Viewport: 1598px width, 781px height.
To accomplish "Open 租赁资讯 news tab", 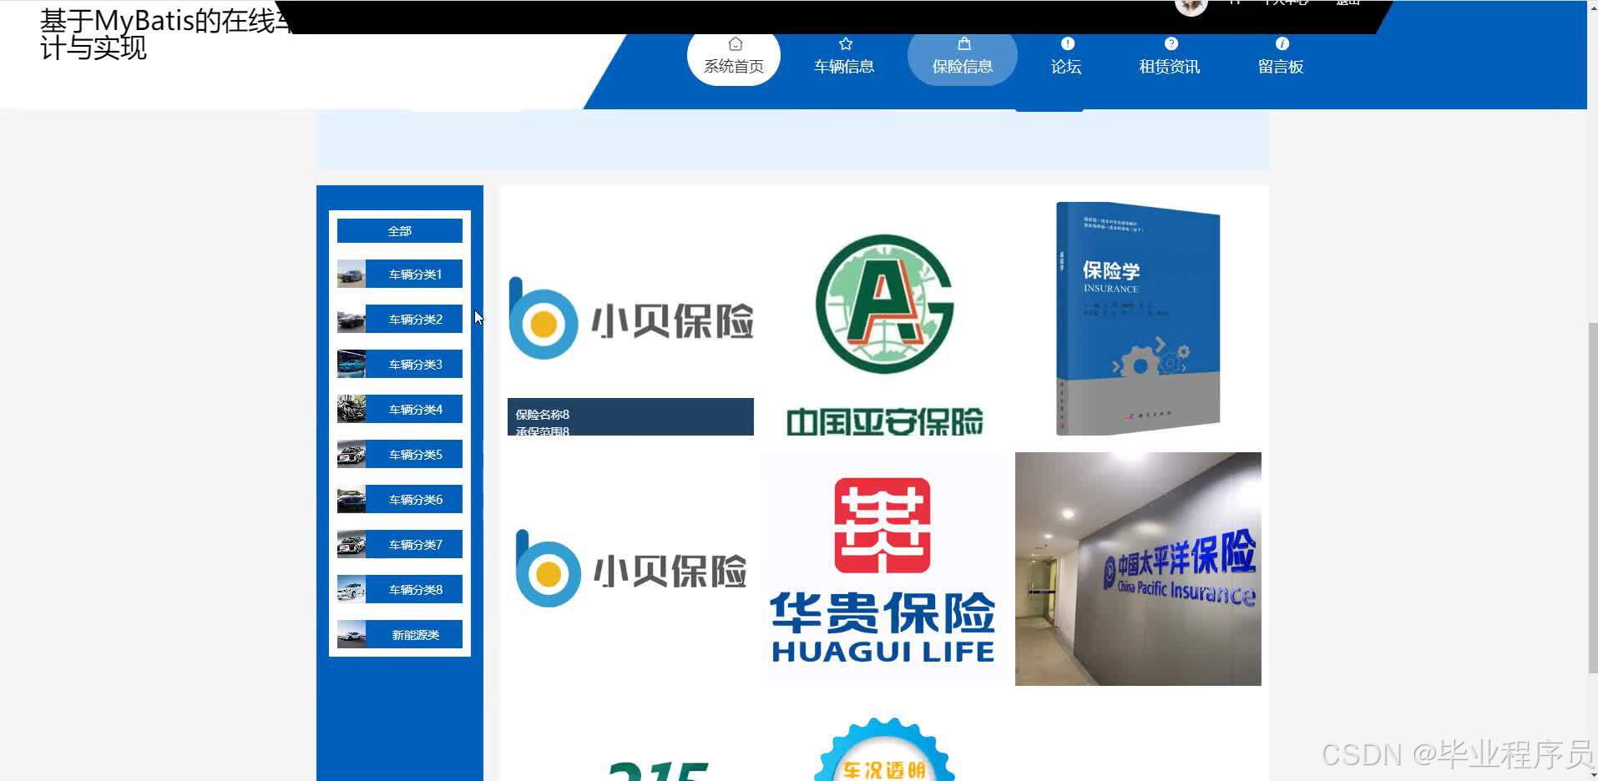I will pyautogui.click(x=1169, y=57).
